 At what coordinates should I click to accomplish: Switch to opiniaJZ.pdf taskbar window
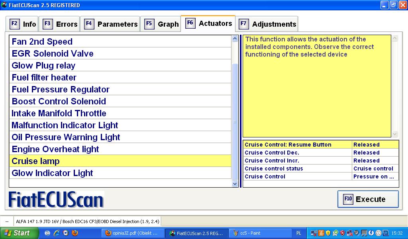[x=132, y=233]
